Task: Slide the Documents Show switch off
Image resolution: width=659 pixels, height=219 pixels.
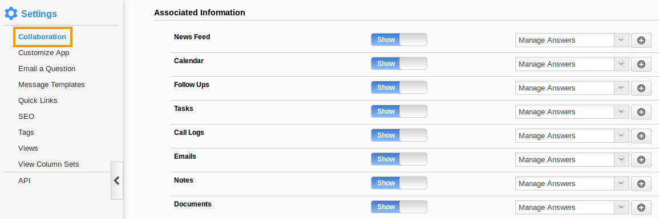Action: (x=399, y=207)
